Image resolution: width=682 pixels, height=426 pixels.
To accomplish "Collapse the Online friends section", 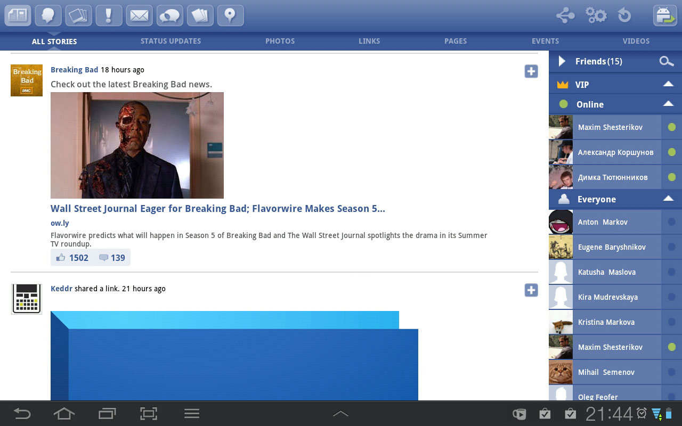I will pos(668,104).
